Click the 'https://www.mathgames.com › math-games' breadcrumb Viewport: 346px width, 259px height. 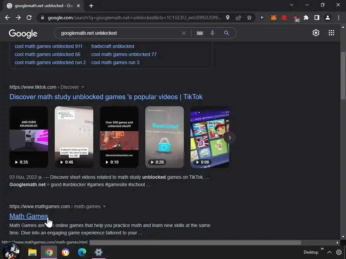click(55, 207)
